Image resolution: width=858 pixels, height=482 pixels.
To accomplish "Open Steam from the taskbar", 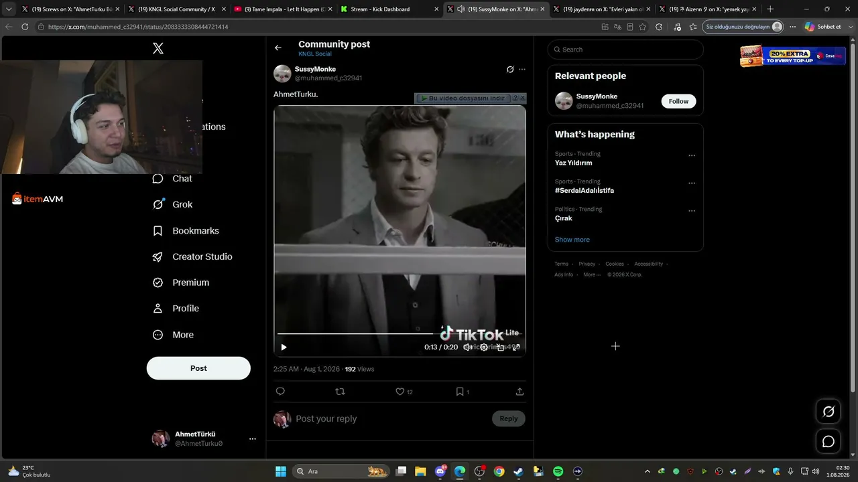I will [x=519, y=471].
